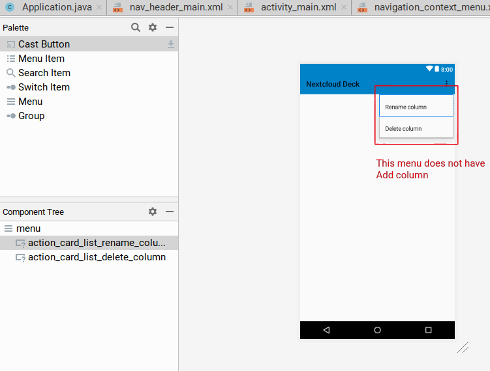This screenshot has width=490, height=371.
Task: Click the overflow menu dots in preview
Action: [x=446, y=83]
